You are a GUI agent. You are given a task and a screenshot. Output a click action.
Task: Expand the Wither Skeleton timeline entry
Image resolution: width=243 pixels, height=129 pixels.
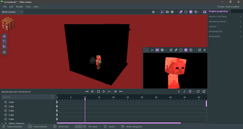(x=2, y=123)
